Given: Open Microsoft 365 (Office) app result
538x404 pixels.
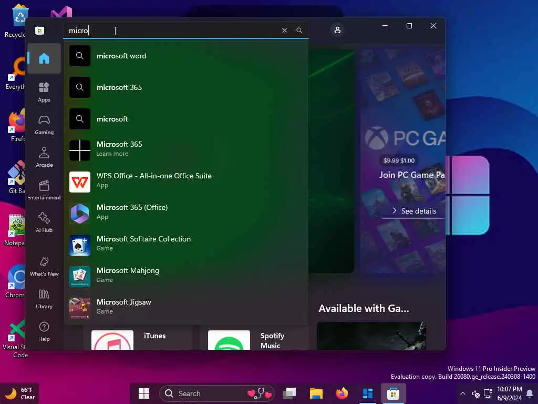Looking at the screenshot, I should pos(186,214).
